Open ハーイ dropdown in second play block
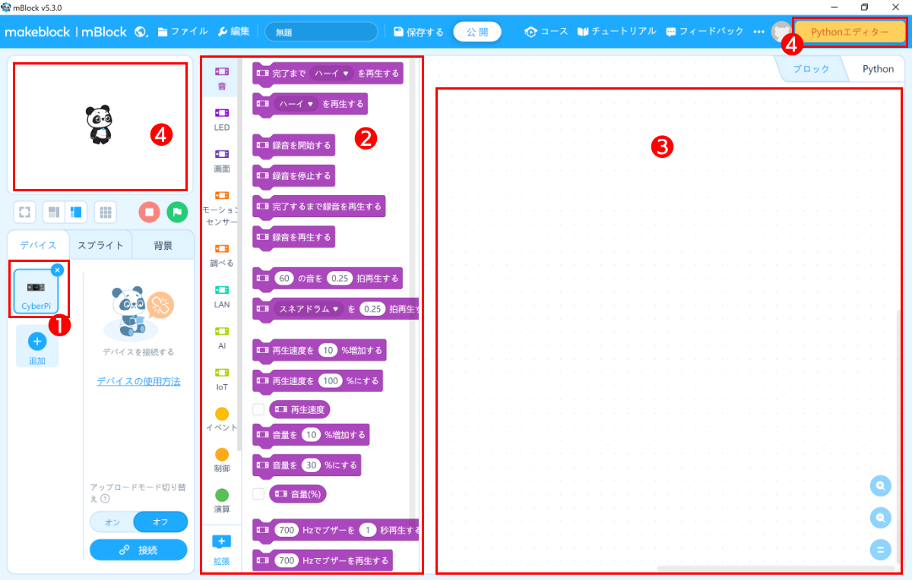 (297, 103)
